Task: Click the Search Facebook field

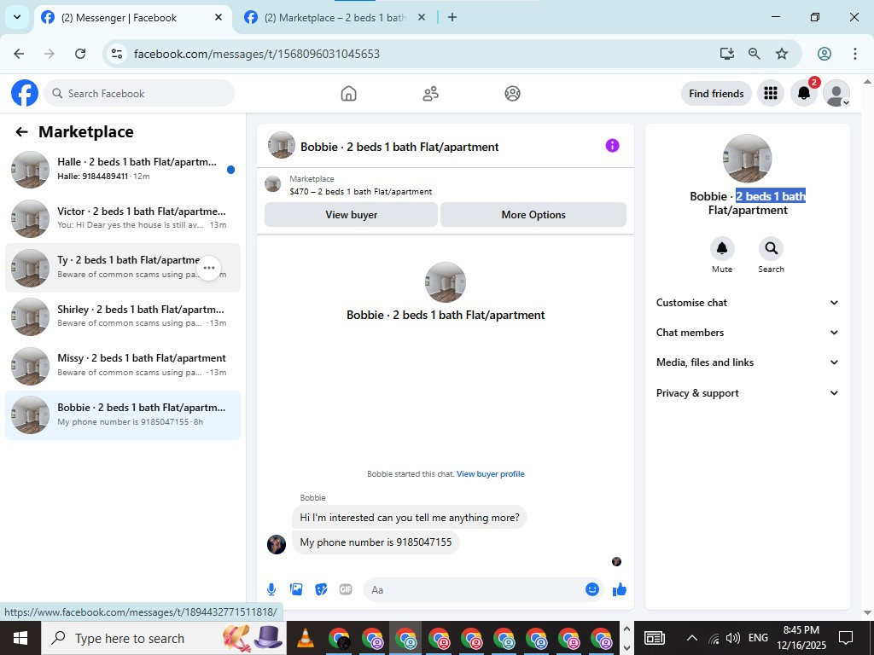Action: [139, 93]
